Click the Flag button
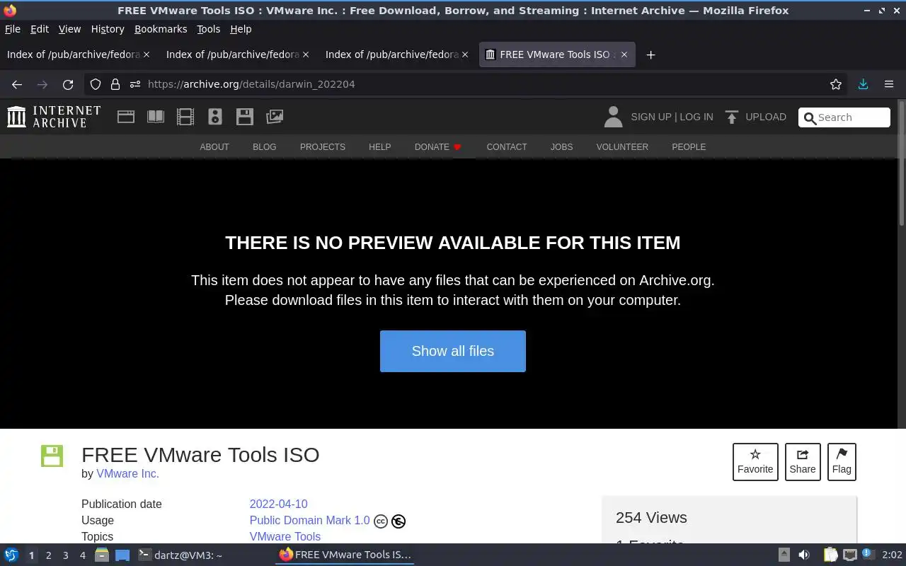This screenshot has height=566, width=906. (842, 462)
